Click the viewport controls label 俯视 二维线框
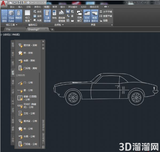This screenshot has height=152, width=160. point(10,35)
